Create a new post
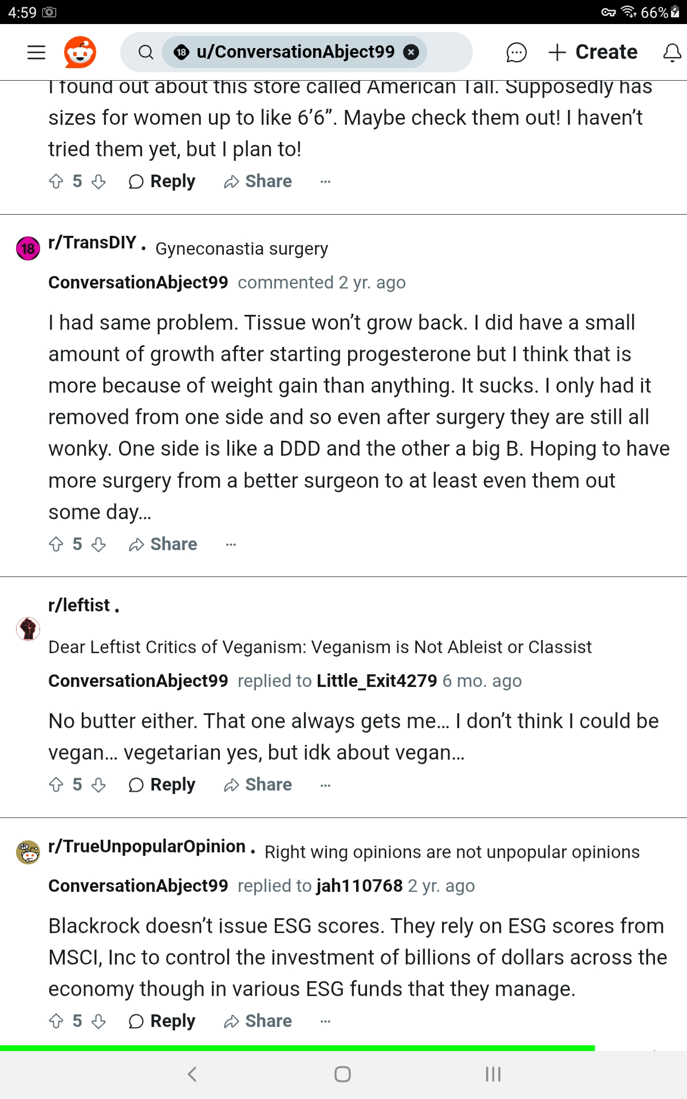 (x=593, y=52)
